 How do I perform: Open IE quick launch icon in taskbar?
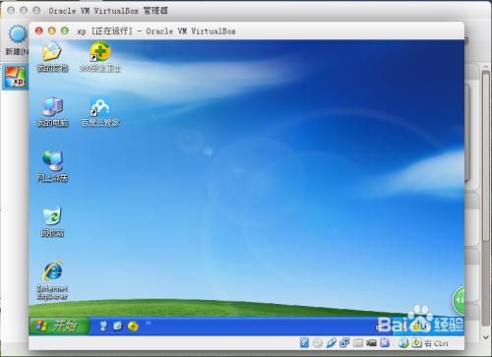point(118,326)
